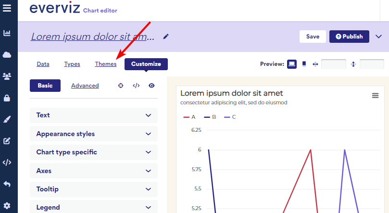Viewport: 389px width, 213px height.
Task: Click the Save button
Action: [313, 37]
